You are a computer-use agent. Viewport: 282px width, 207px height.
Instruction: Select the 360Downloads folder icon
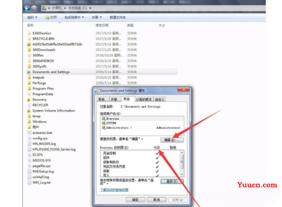[x=29, y=50]
